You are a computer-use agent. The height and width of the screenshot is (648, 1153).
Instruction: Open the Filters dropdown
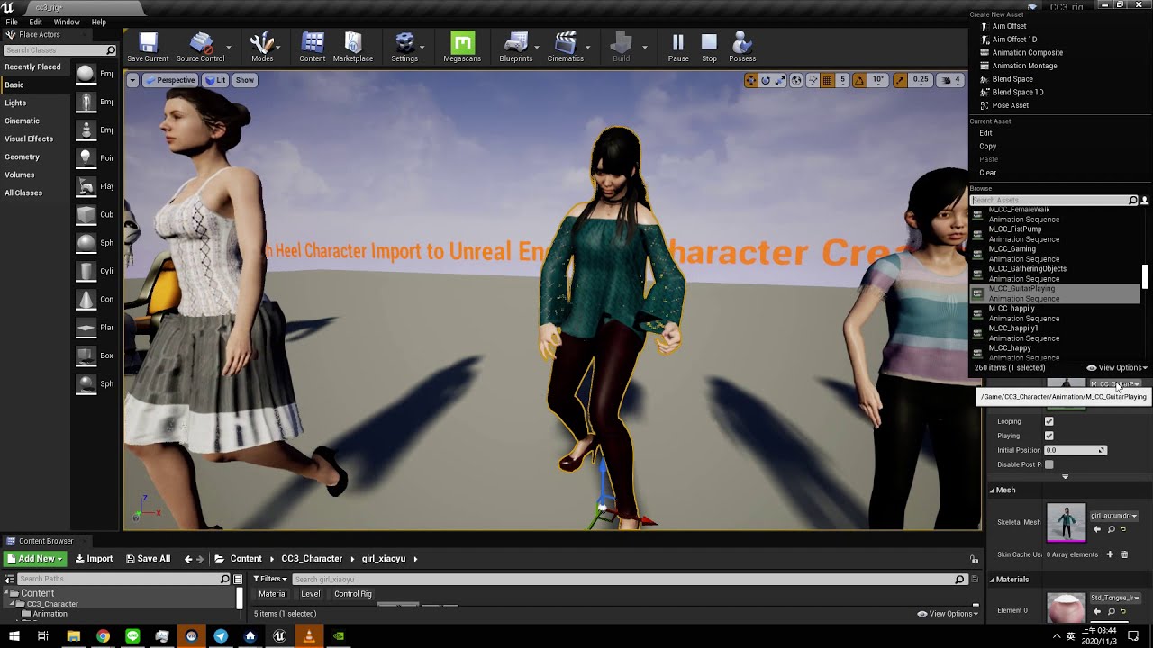(x=270, y=579)
